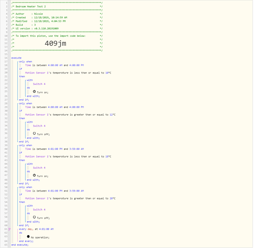Click the black dot beside No operation
This screenshot has height=248, width=254.
(28, 237)
